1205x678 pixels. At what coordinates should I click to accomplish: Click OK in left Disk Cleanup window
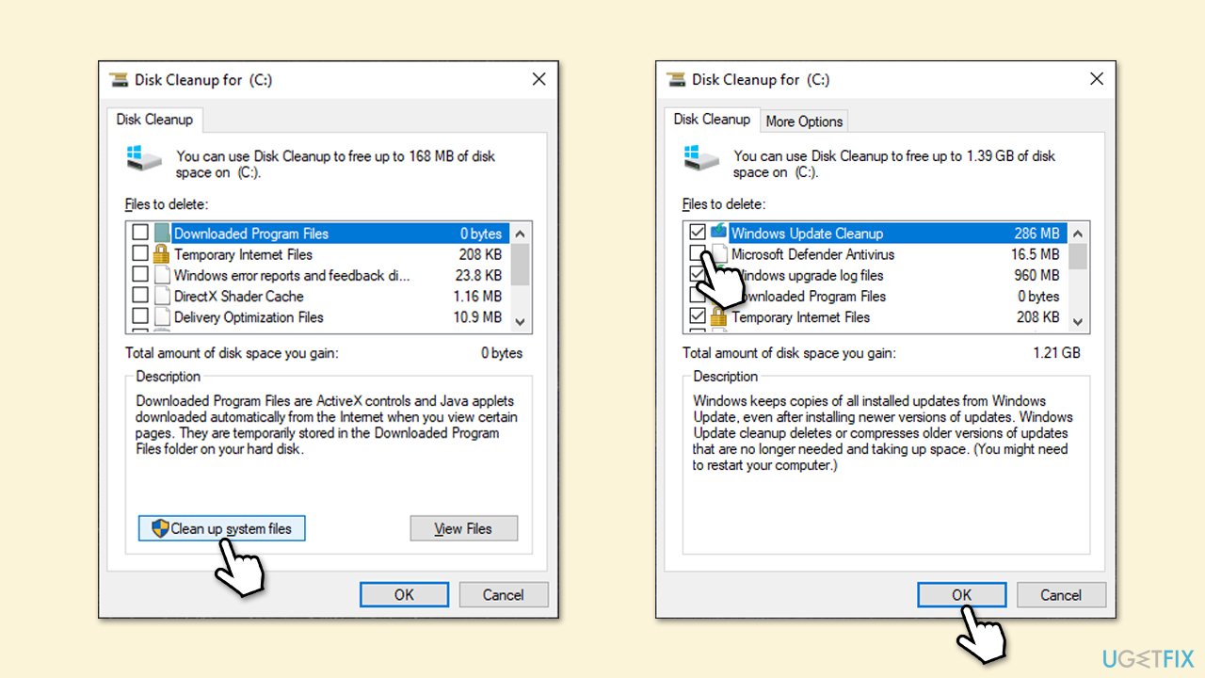click(404, 594)
